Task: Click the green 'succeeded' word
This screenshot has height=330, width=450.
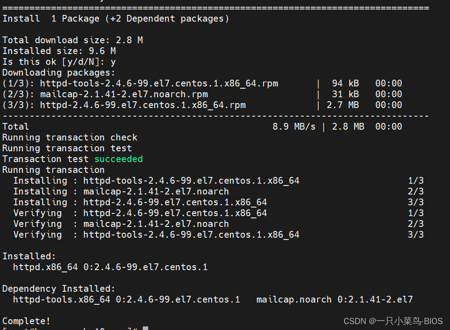Action: coord(118,159)
